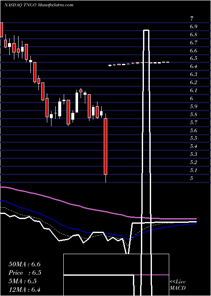Click the price axis label 5.1
This screenshot has width=211, height=296.
point(193,170)
